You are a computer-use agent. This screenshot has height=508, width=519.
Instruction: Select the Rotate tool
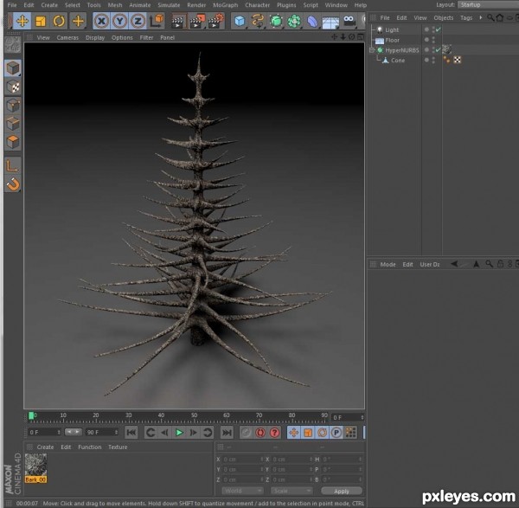click(x=59, y=21)
